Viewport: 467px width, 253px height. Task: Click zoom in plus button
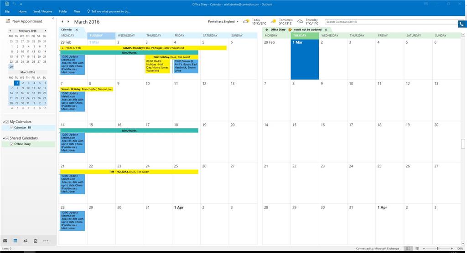click(x=452, y=248)
